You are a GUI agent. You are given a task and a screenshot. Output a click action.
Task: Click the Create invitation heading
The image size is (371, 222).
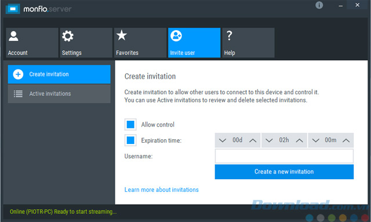[x=150, y=76]
